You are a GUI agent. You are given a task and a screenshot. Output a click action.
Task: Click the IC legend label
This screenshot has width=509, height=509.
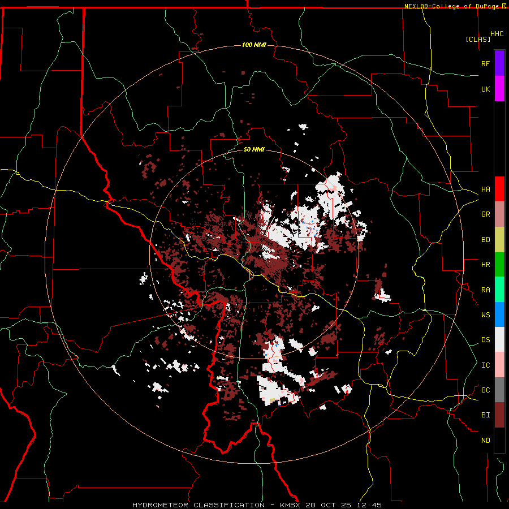click(x=485, y=365)
